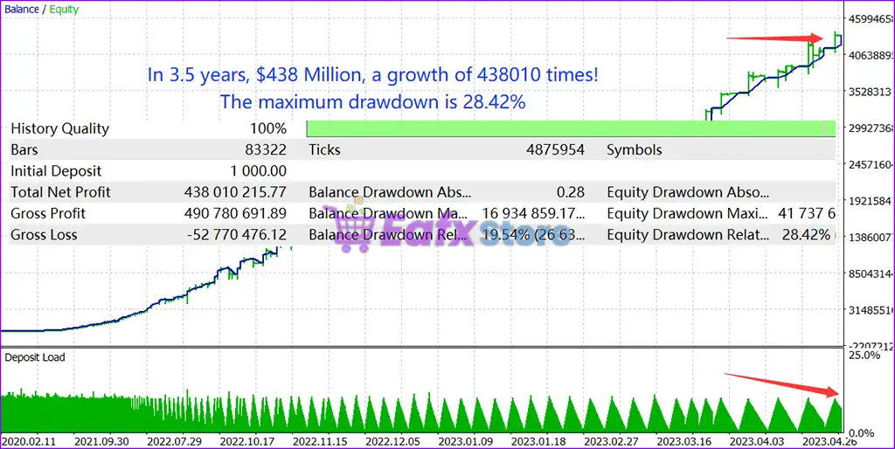895x449 pixels.
Task: Click the Bars label
Action: (x=24, y=150)
